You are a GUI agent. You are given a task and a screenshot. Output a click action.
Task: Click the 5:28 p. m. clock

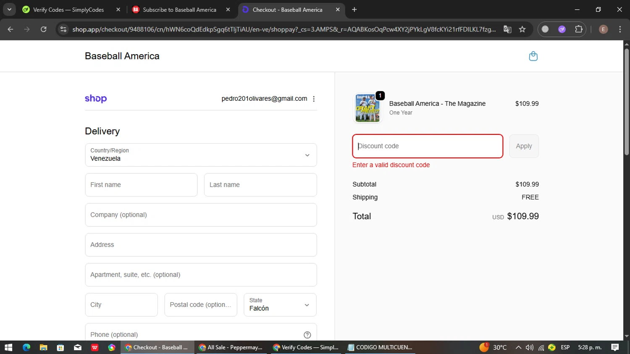pos(590,347)
